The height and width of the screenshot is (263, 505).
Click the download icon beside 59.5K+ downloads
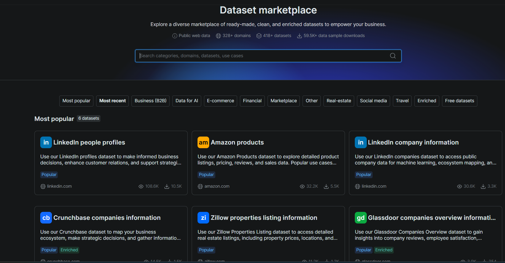pyautogui.click(x=299, y=36)
